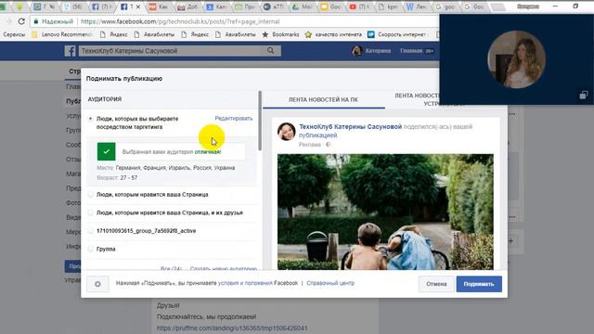Switch to Лента новостей на ПК tab

tap(324, 99)
